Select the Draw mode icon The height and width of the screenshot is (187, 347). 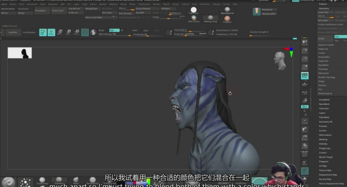(51, 32)
